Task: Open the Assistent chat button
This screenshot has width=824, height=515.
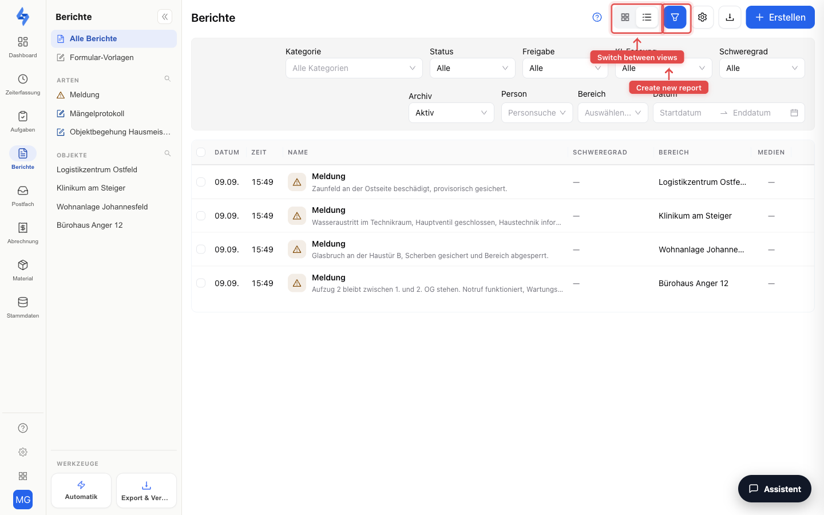Action: click(x=775, y=489)
